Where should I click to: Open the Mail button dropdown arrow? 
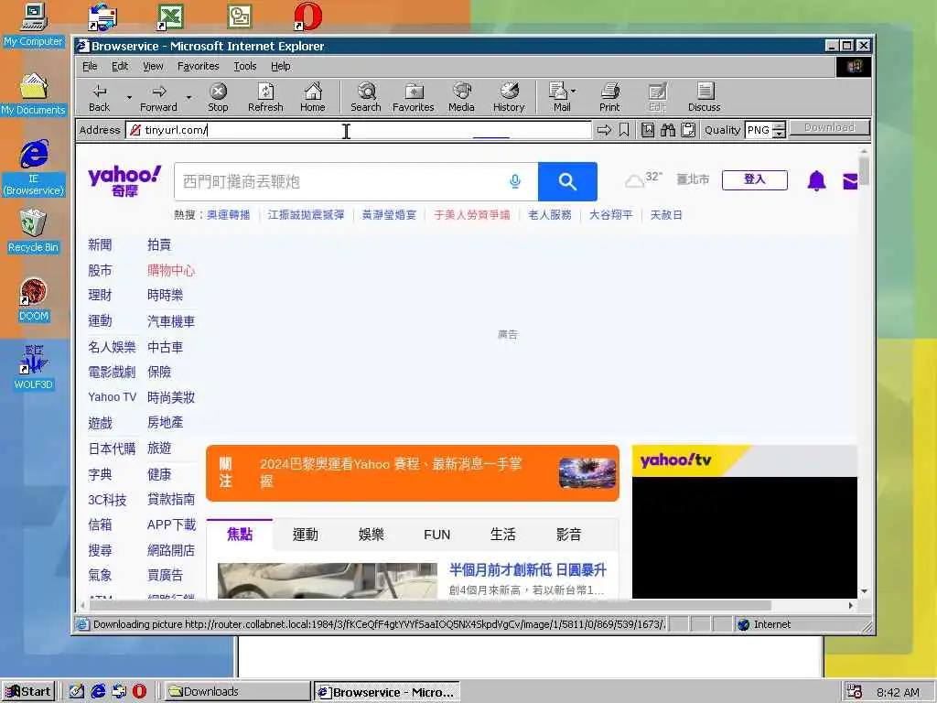coord(574,92)
